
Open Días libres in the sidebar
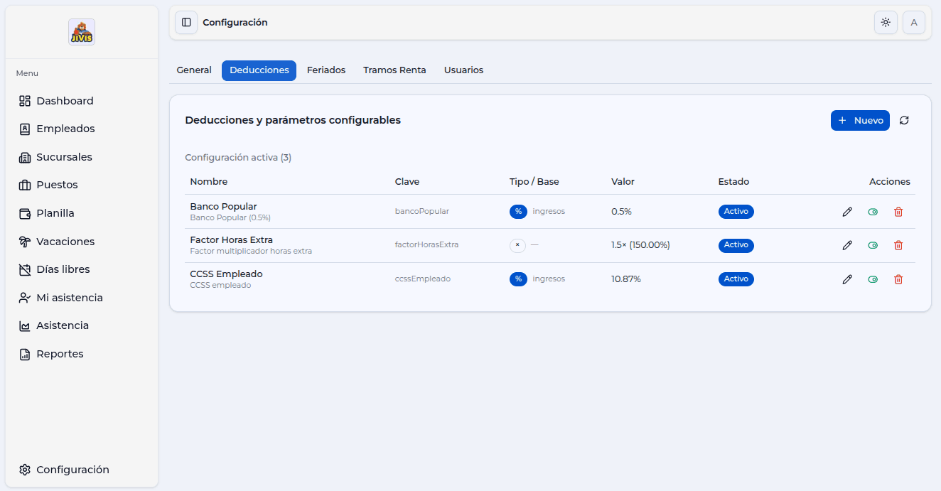pyautogui.click(x=82, y=269)
